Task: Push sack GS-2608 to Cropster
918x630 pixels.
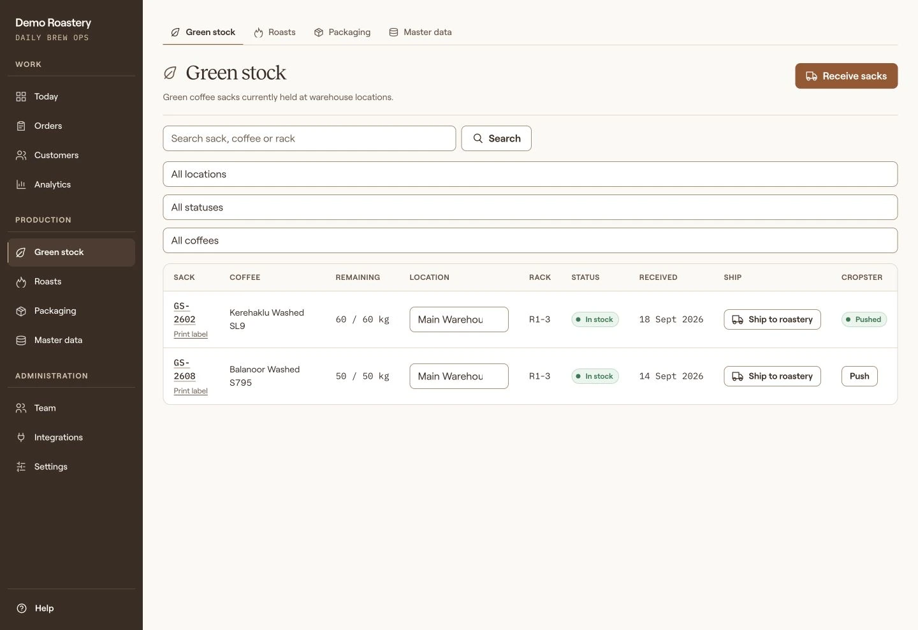Action: tap(859, 376)
